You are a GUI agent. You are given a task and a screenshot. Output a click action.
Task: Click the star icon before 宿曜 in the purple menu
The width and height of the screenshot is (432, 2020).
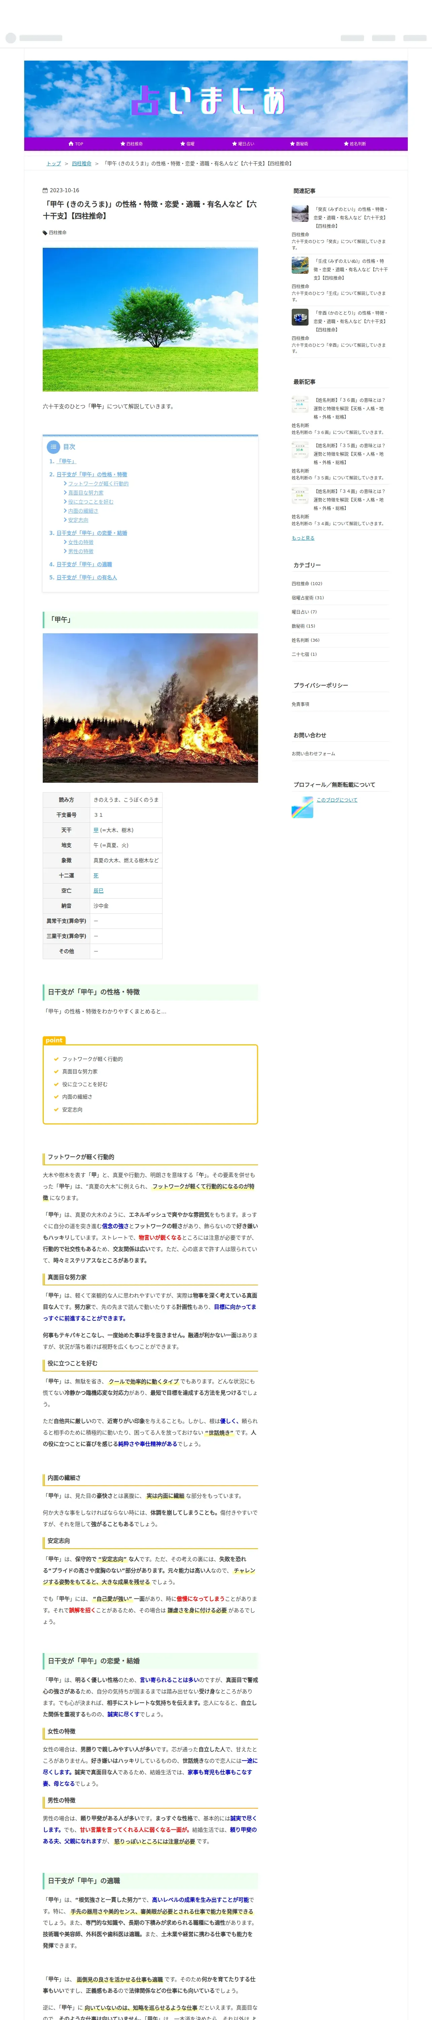(183, 143)
